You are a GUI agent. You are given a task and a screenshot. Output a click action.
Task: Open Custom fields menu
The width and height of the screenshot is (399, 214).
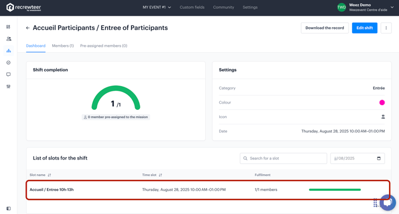[x=192, y=8]
